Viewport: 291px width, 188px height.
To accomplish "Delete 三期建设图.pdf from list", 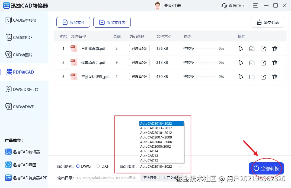I will [275, 49].
